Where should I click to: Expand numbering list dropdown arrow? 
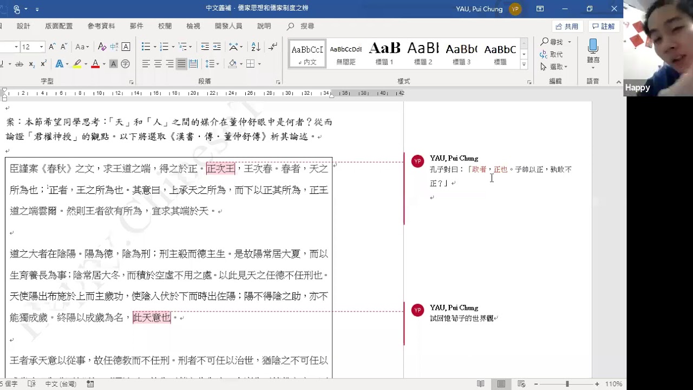tap(173, 47)
